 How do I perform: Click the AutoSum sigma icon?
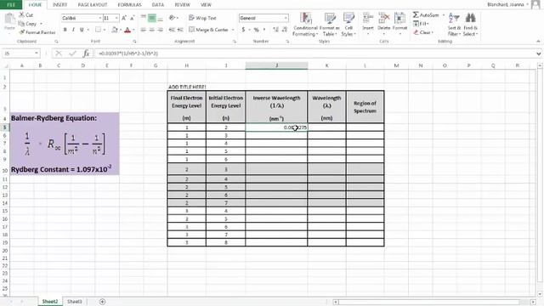pos(416,15)
